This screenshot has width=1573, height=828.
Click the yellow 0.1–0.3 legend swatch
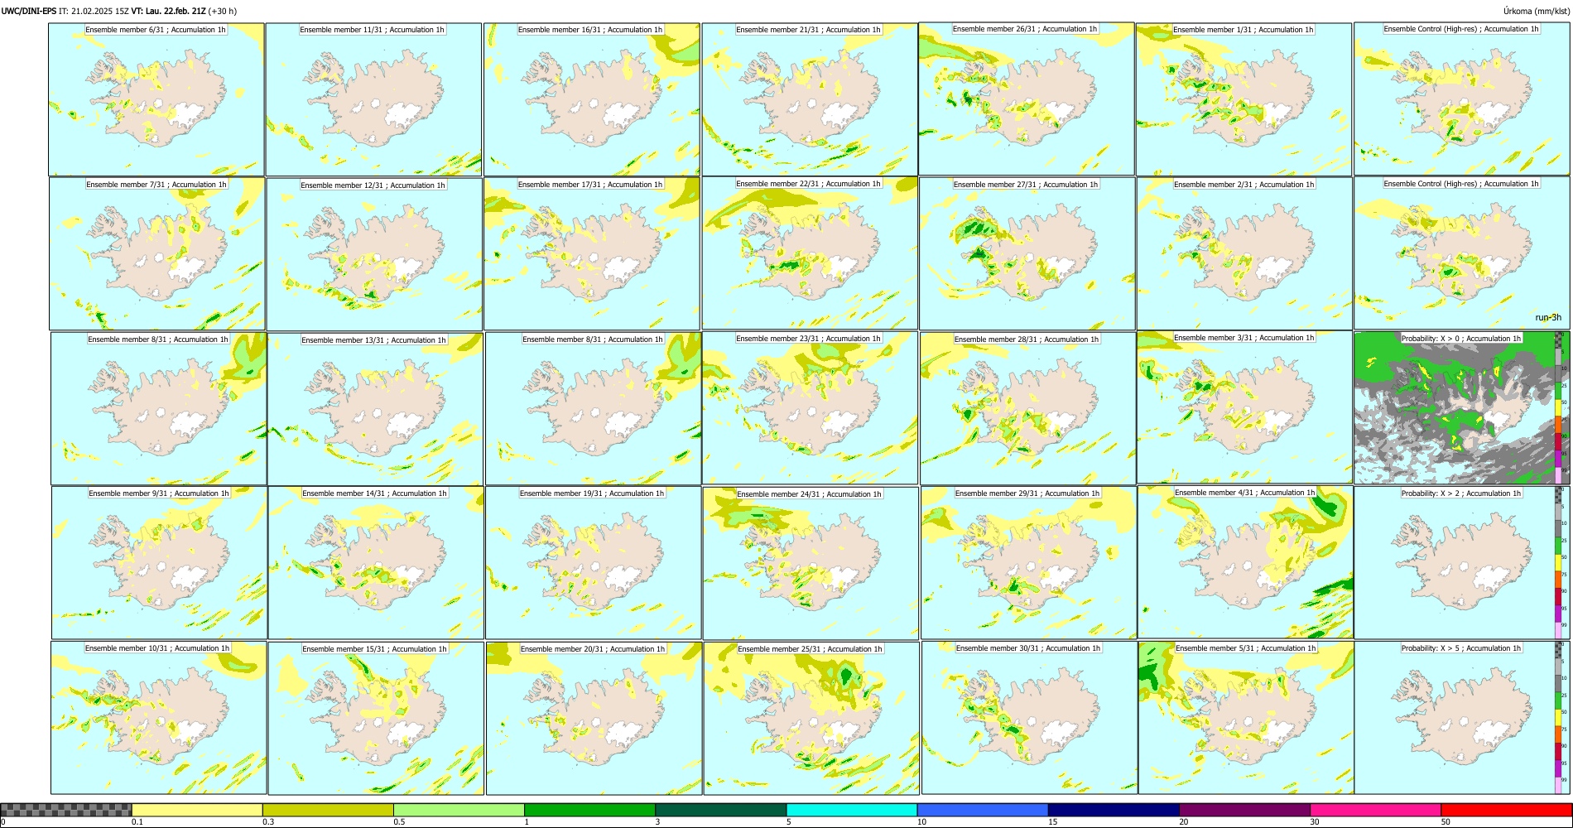click(197, 810)
